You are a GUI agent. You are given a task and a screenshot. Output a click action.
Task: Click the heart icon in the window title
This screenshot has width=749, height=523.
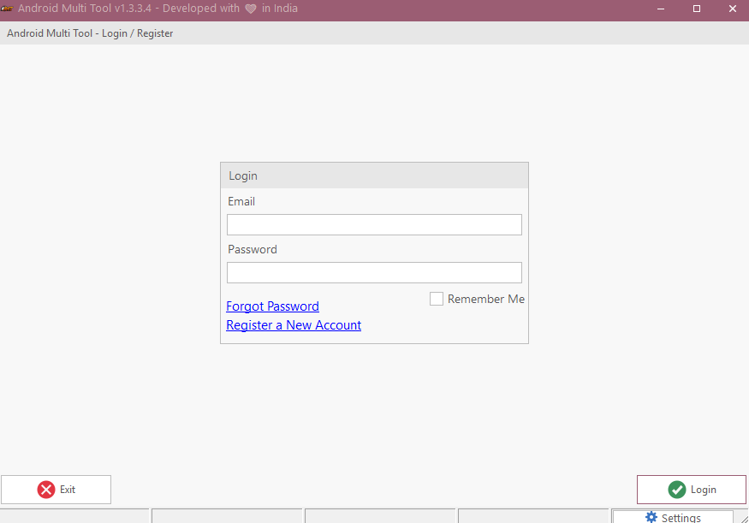251,9
